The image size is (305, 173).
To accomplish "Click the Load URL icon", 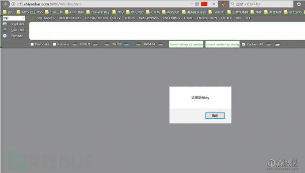I will pos(5,24).
